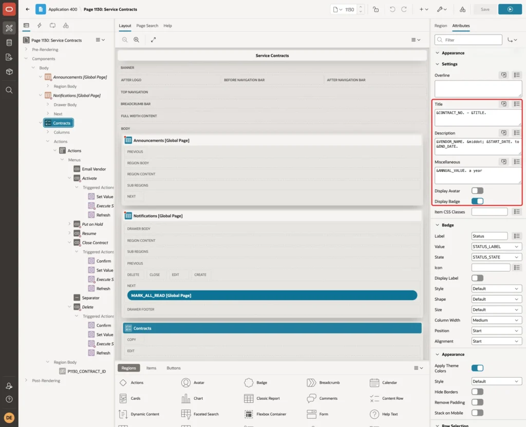
Task: Click the Item CSS Classes input
Action: [x=489, y=211]
